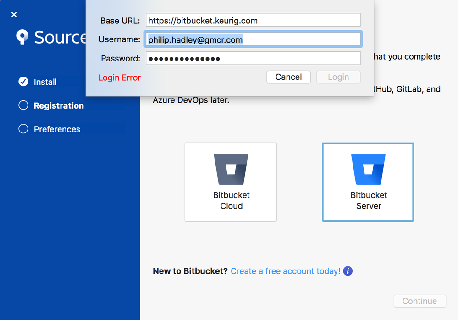458x320 pixels.
Task: Click the Username input field
Action: (x=253, y=39)
